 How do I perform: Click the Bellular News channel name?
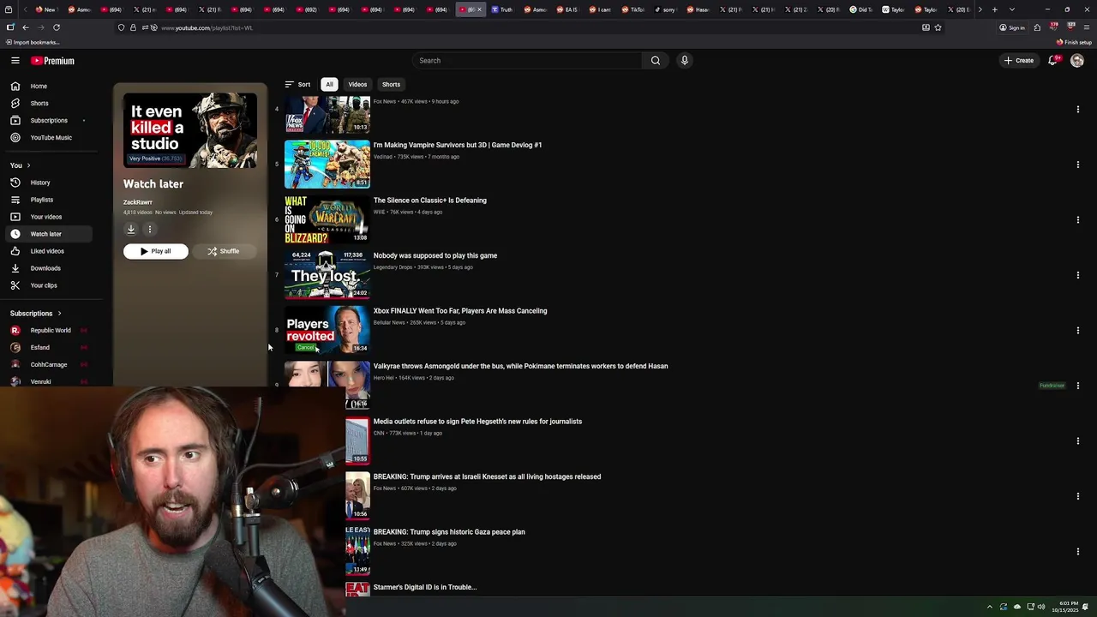pos(389,322)
